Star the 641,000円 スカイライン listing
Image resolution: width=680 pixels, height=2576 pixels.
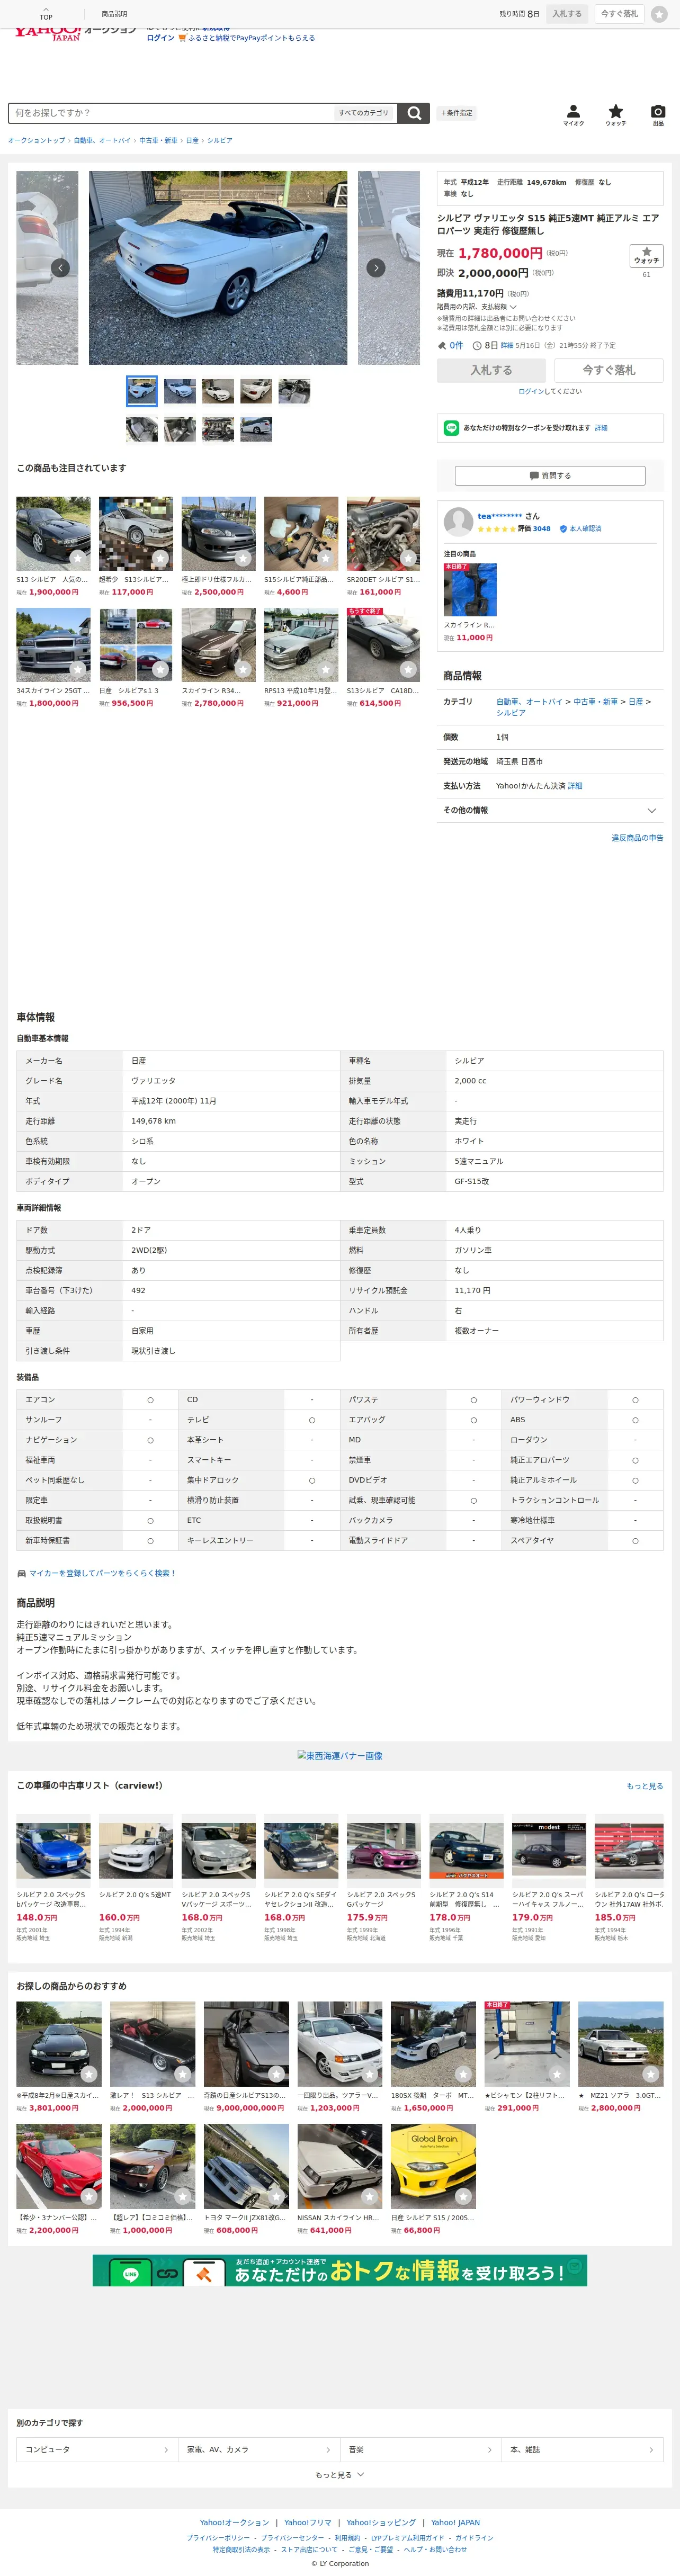370,2196
